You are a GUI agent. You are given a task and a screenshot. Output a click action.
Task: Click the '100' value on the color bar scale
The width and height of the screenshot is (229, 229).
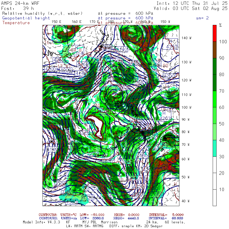[x=223, y=42]
